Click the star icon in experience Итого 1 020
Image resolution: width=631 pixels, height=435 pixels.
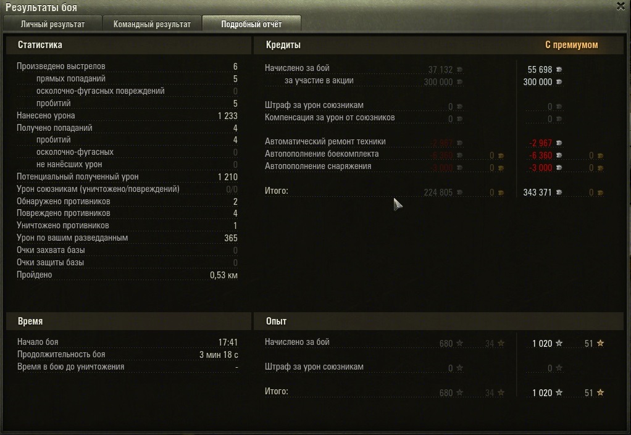pos(559,393)
